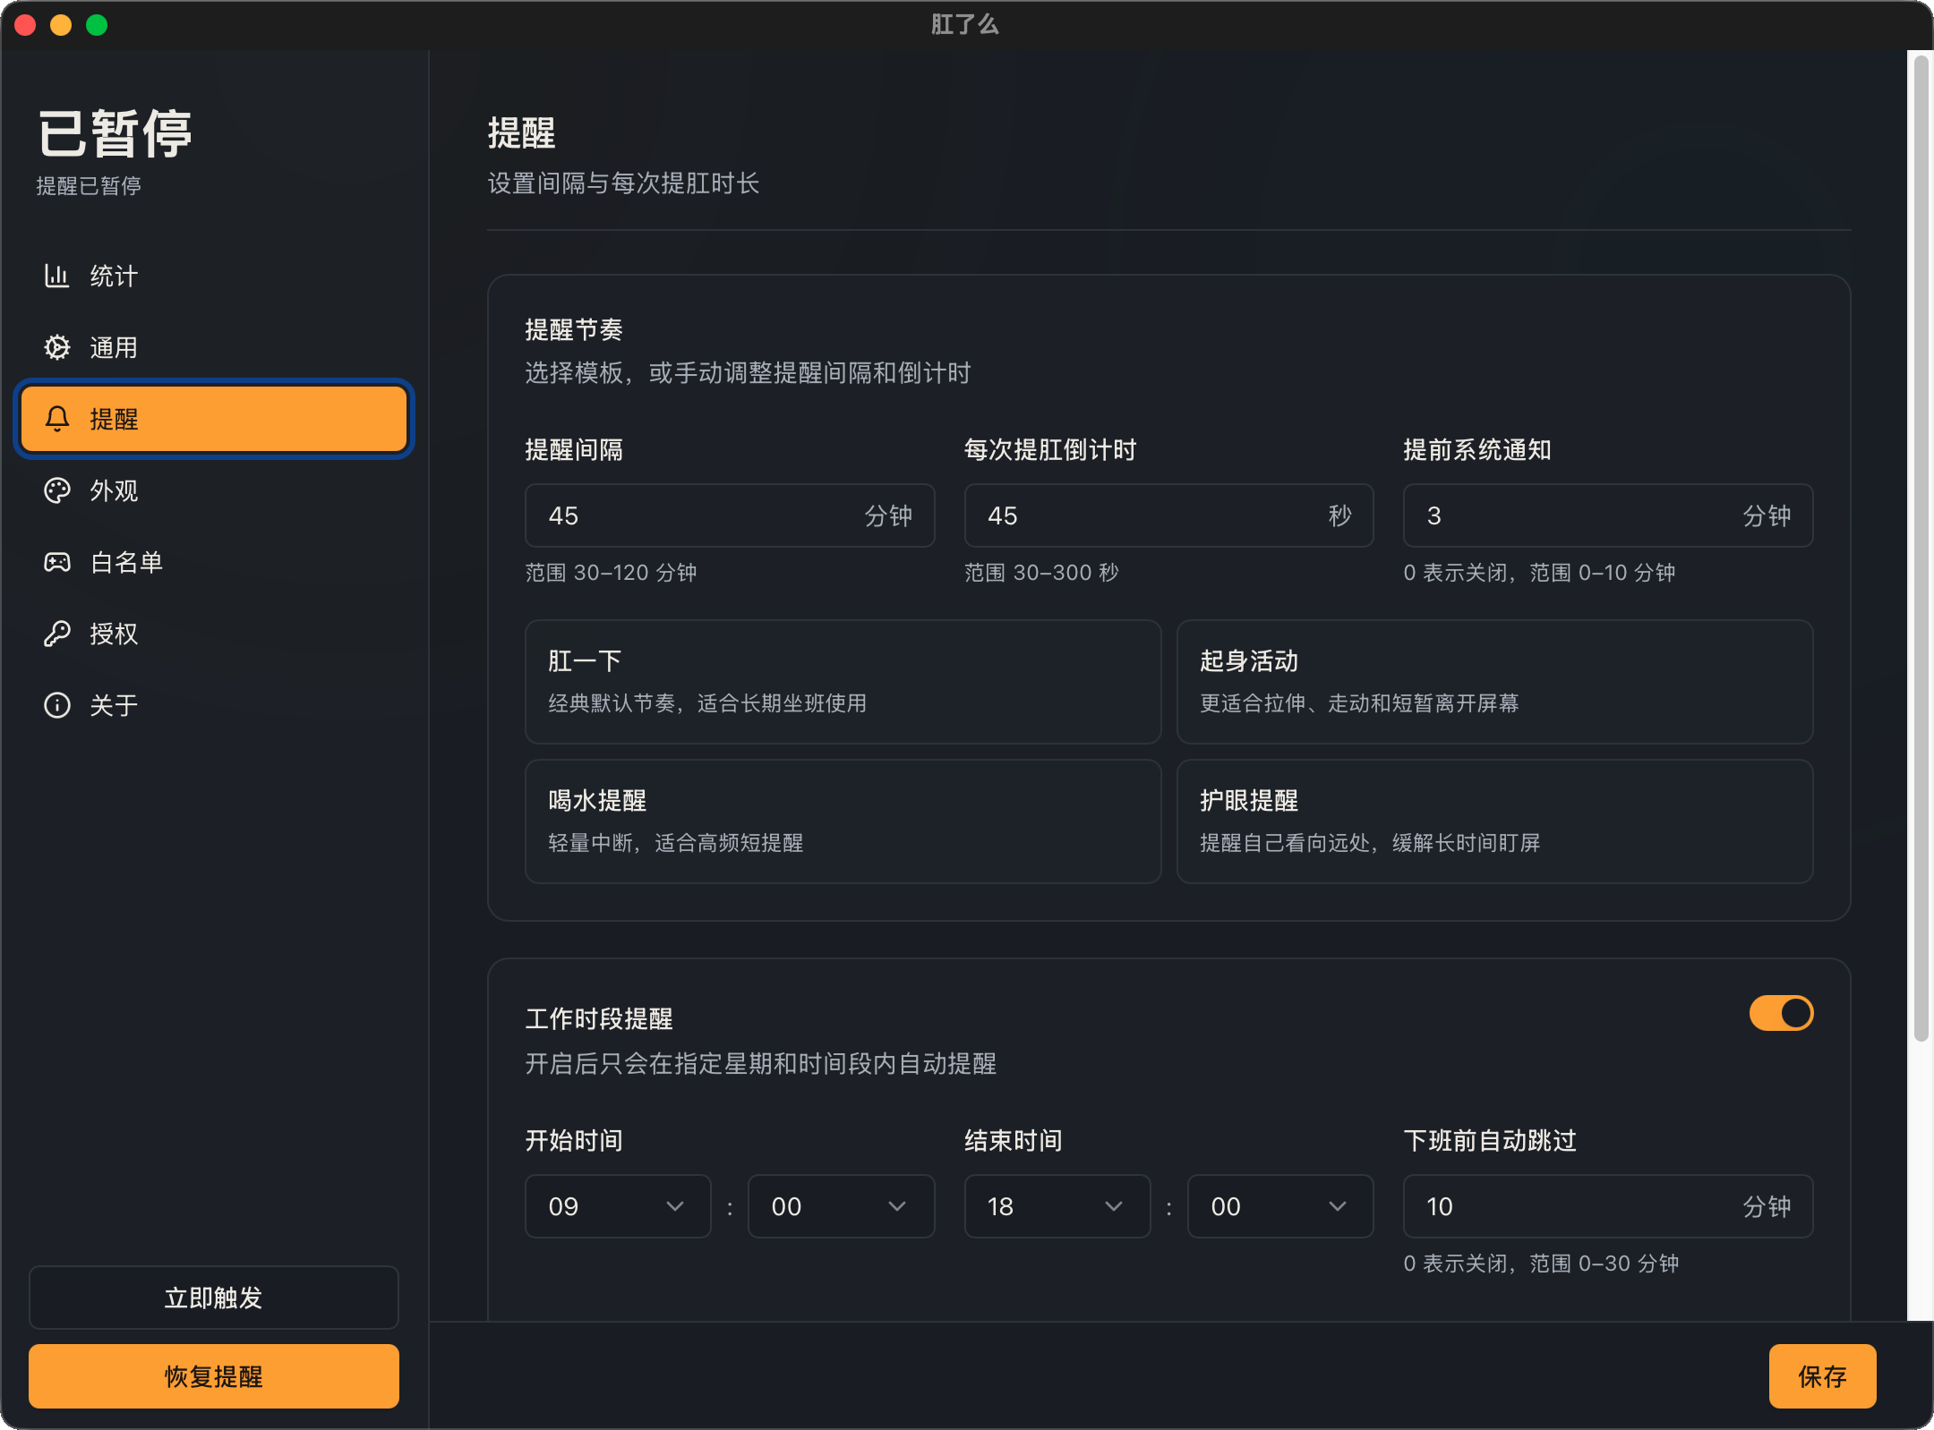Image resolution: width=1934 pixels, height=1430 pixels.
Task: Click the info icon beside 关于
Action: tap(57, 705)
